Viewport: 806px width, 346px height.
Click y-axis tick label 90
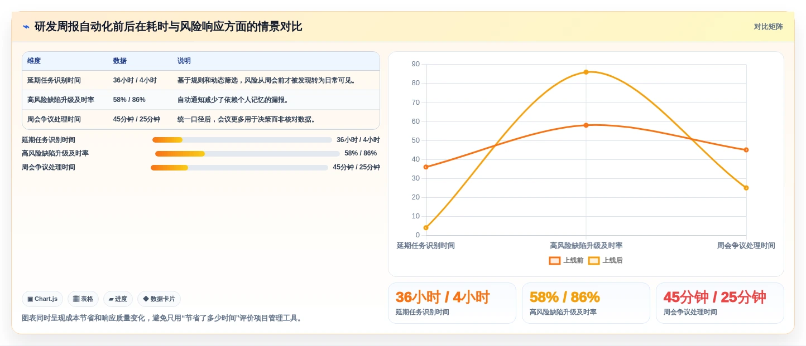[x=415, y=64]
